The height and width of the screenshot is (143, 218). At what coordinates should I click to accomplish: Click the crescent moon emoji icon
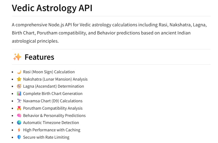pyautogui.click(x=19, y=72)
